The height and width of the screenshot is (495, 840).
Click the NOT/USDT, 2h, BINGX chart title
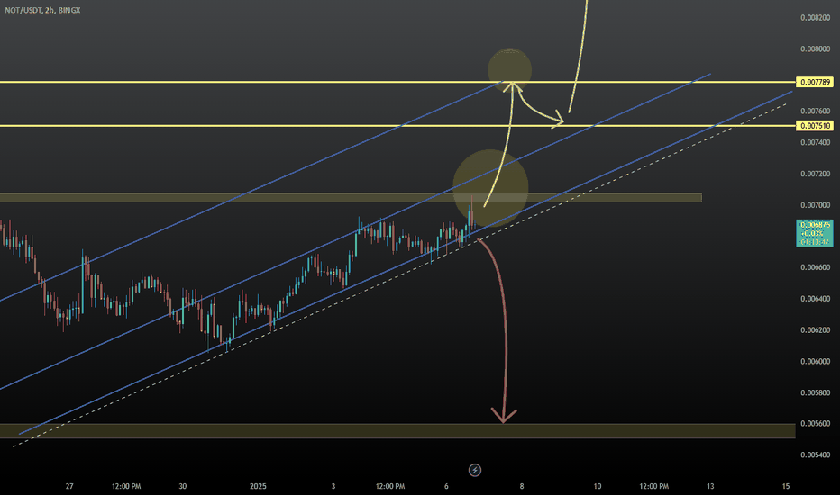pyautogui.click(x=43, y=10)
